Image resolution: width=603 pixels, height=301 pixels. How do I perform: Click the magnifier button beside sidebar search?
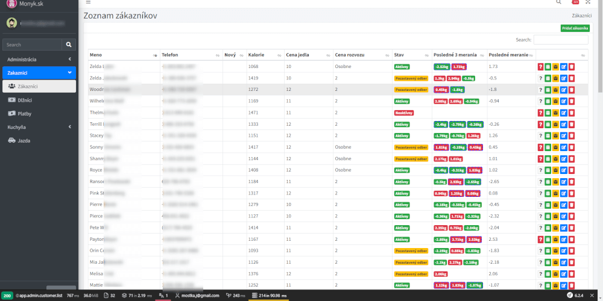click(x=70, y=45)
